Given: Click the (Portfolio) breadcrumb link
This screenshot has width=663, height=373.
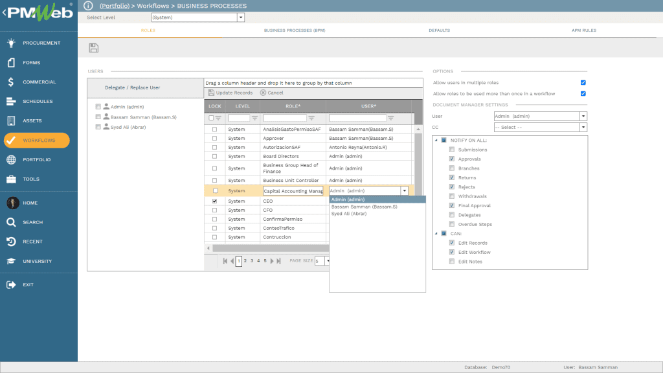Looking at the screenshot, I should [x=115, y=6].
